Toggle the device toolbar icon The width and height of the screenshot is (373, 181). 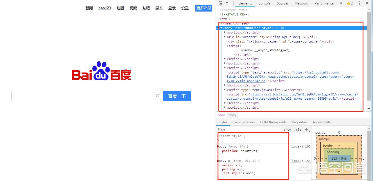[x=228, y=3]
